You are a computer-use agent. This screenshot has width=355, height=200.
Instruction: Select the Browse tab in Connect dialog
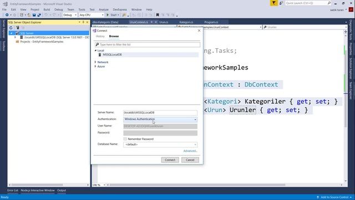click(x=114, y=36)
